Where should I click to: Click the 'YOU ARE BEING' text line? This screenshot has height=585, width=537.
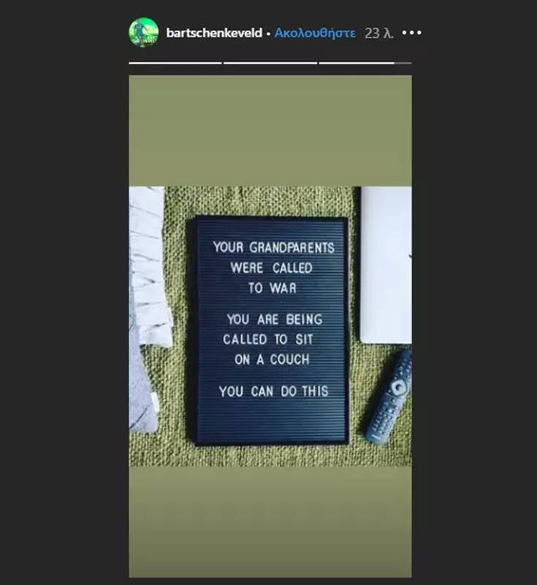(274, 320)
